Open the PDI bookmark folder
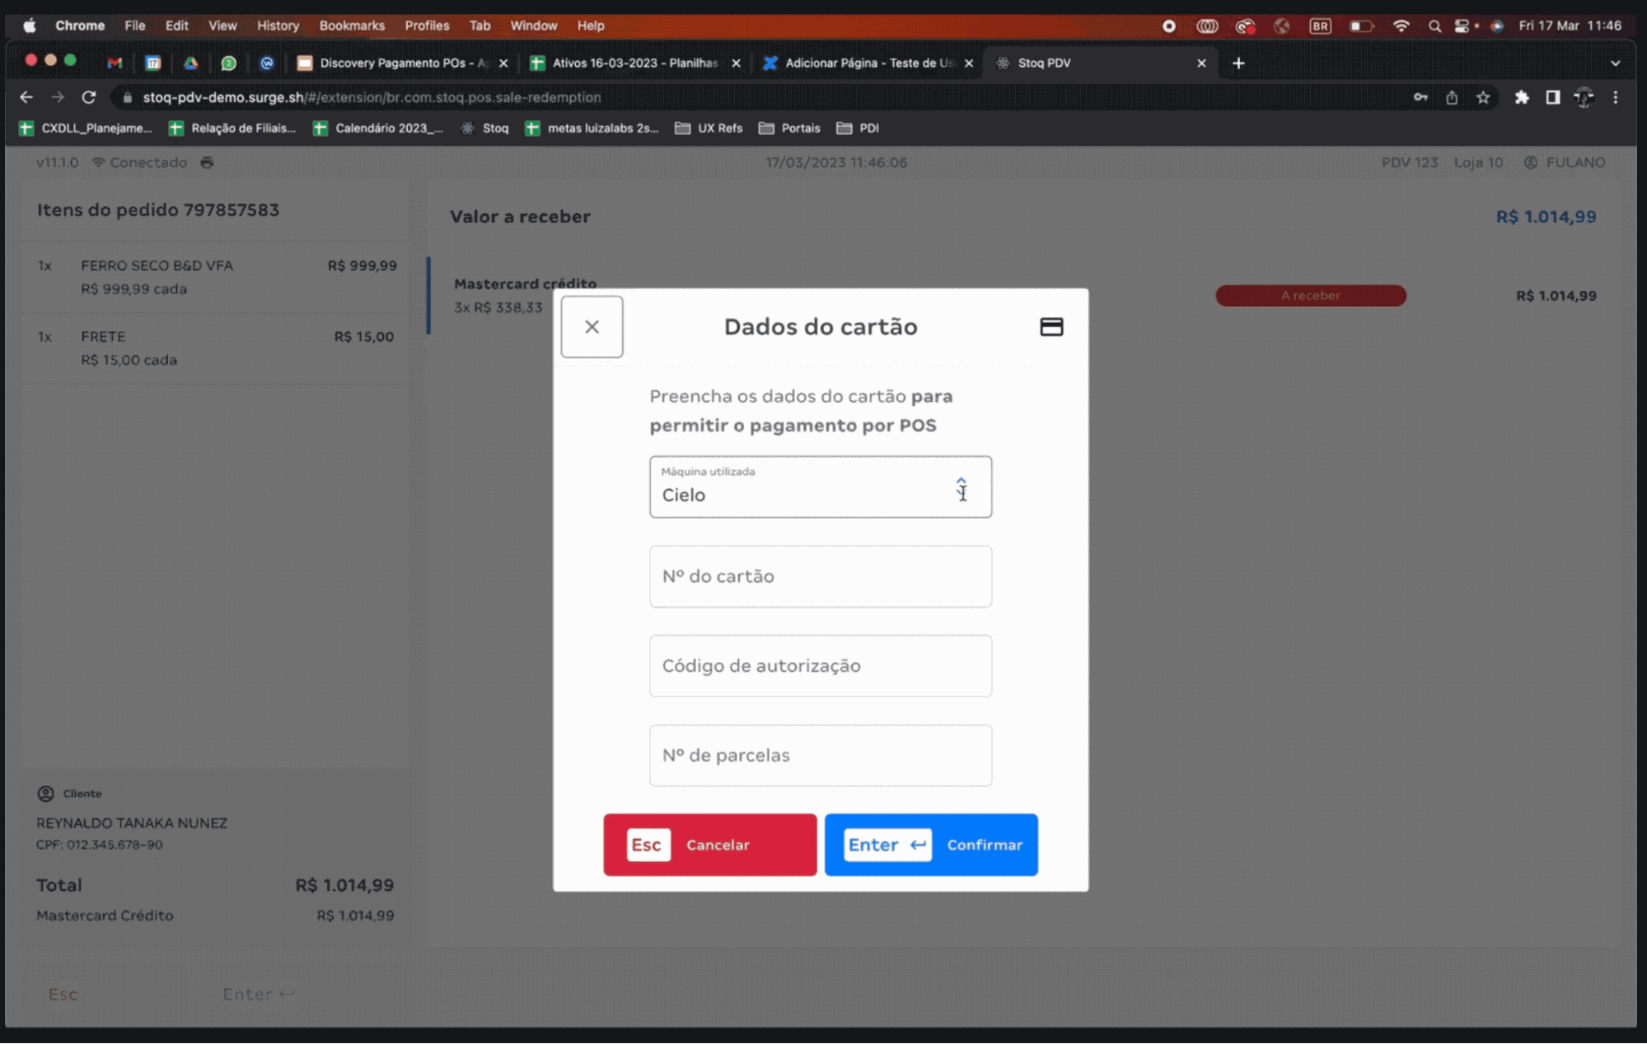The height and width of the screenshot is (1044, 1647). [x=858, y=128]
